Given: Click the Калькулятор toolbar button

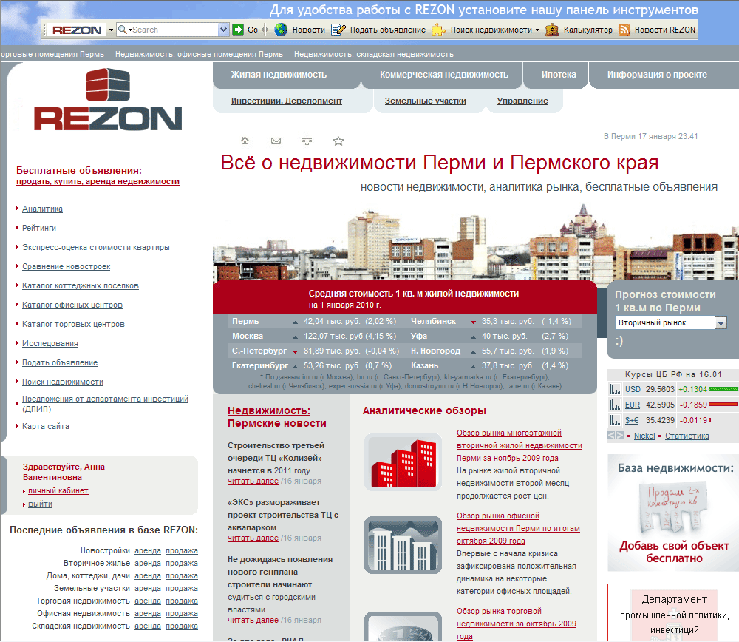Looking at the screenshot, I should click(580, 30).
